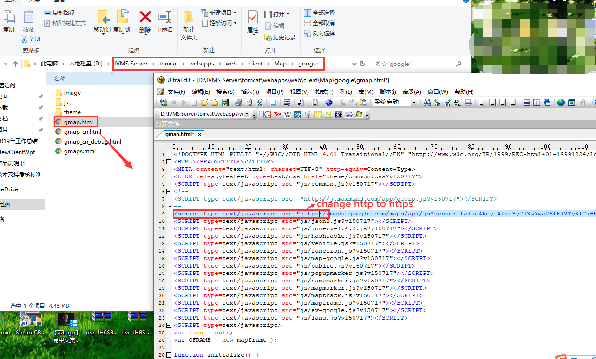596x359 pixels.
Task: Expand the file path dropdown in UltraEdit
Action: [247, 114]
